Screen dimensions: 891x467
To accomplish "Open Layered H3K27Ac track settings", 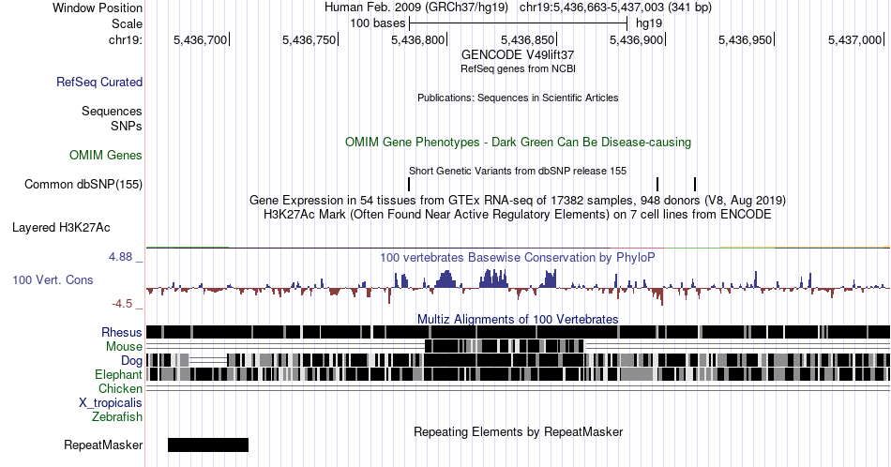I will 61,227.
